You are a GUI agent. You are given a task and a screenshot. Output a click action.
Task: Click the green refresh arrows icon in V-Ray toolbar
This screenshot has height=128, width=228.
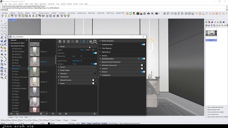(130, 14)
